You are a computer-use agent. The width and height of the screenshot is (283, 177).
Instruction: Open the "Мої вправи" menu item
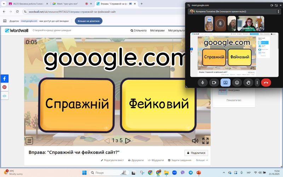[157, 30]
